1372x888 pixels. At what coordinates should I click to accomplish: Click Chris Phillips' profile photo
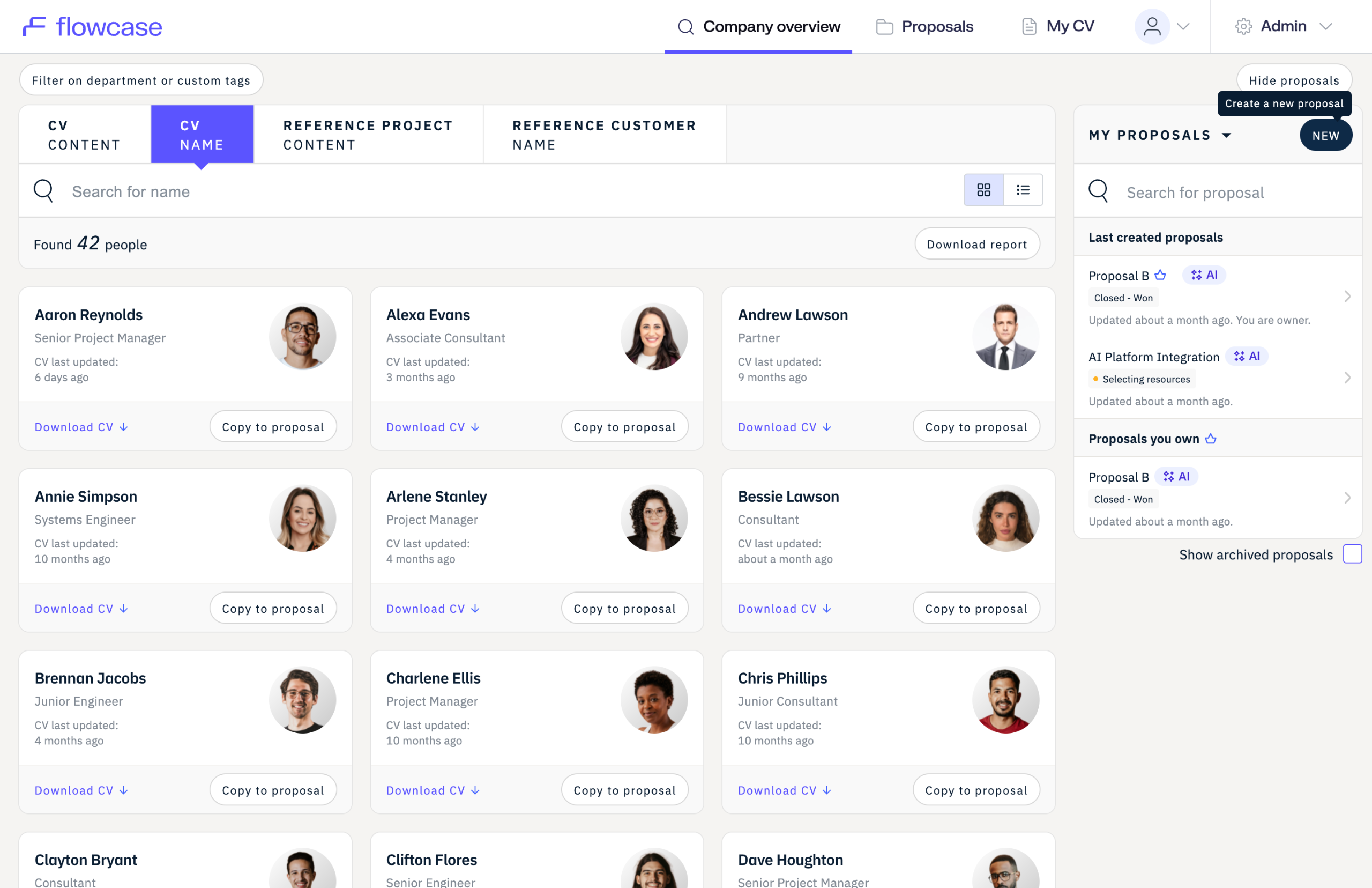point(1005,700)
